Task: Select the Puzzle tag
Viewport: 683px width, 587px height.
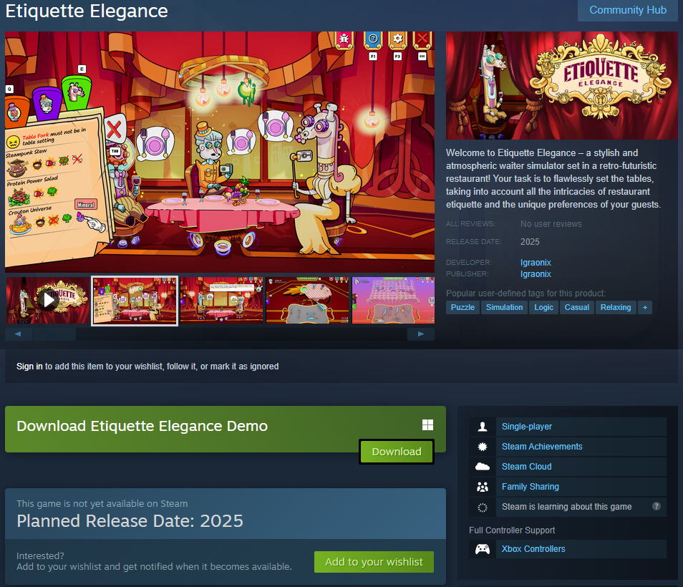Action: click(462, 307)
